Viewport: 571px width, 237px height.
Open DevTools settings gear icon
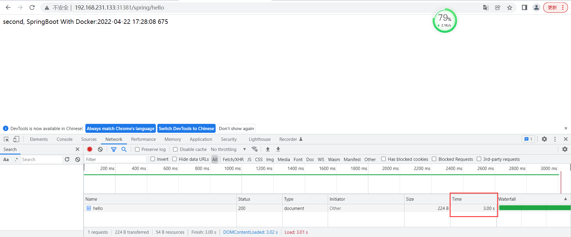(x=544, y=139)
